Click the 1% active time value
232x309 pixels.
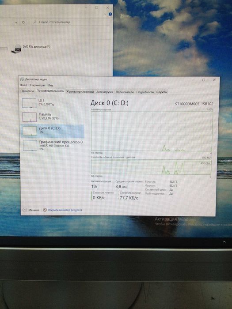click(94, 186)
